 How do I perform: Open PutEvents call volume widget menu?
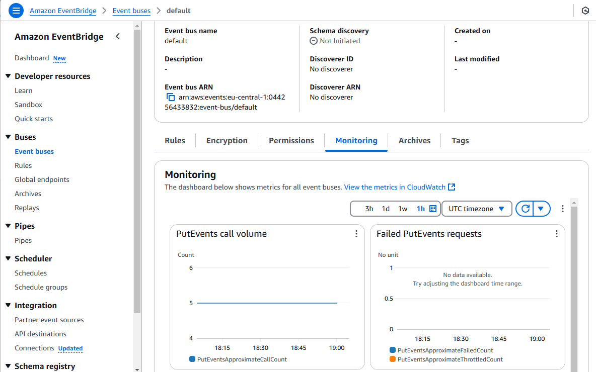[x=356, y=234]
